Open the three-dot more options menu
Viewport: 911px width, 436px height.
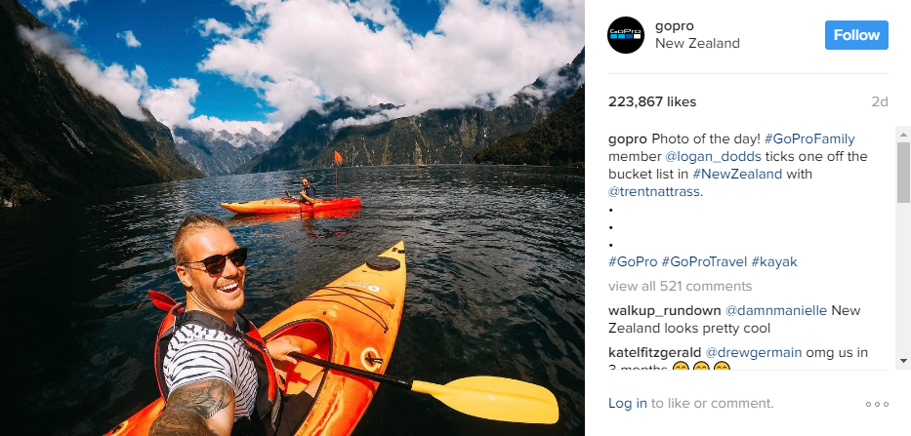877,404
